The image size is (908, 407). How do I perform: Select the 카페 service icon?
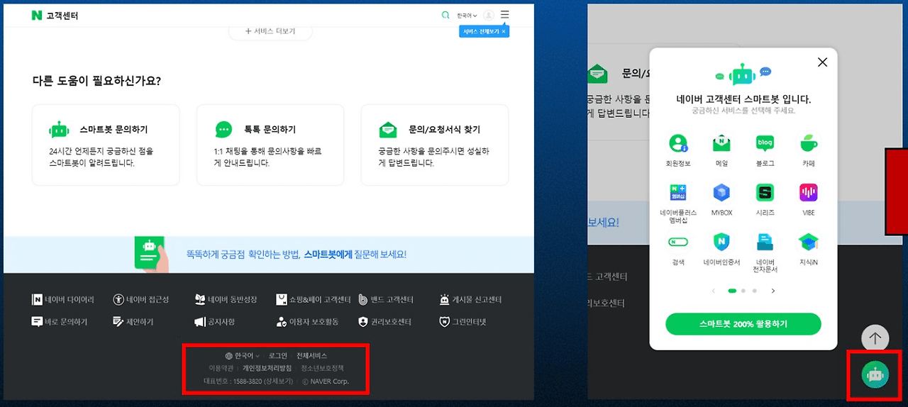pos(808,150)
